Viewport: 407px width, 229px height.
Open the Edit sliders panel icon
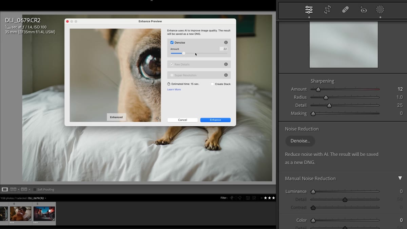tap(309, 10)
